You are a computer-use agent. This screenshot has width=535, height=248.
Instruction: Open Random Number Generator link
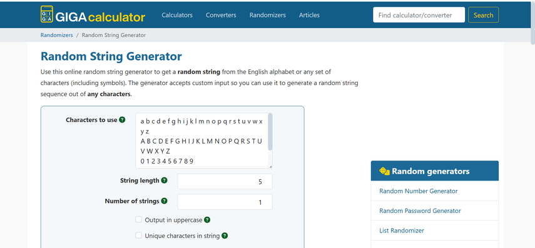[x=419, y=191]
